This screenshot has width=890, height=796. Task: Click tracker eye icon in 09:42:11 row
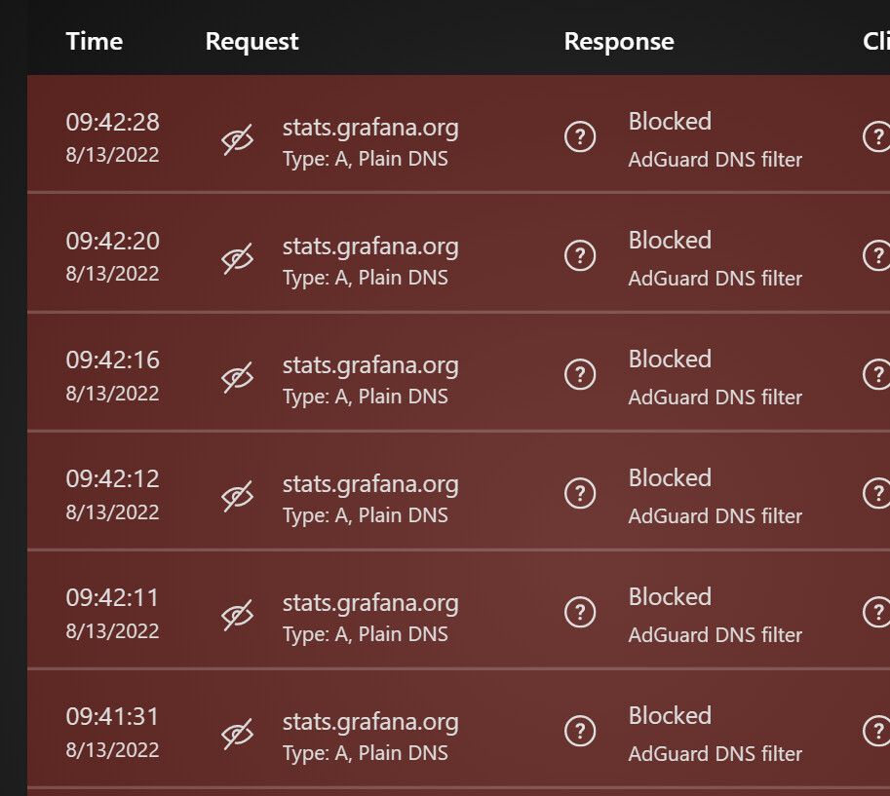(237, 615)
